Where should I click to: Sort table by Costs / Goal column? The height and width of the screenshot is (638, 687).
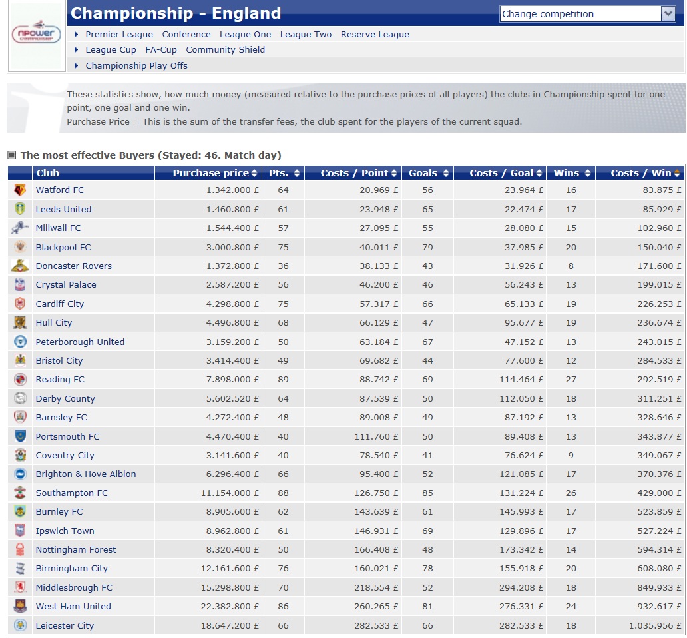539,174
